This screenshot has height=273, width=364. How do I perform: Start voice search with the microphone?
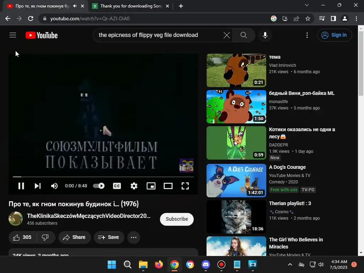tap(265, 35)
